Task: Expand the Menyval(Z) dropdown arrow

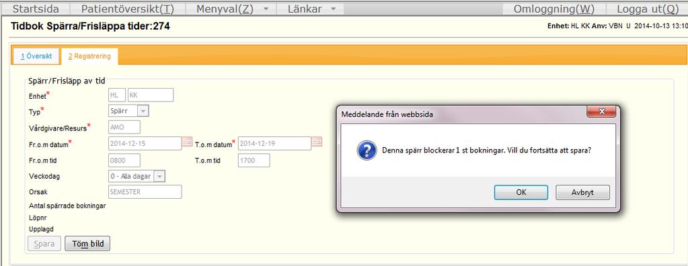Action: pyautogui.click(x=266, y=9)
